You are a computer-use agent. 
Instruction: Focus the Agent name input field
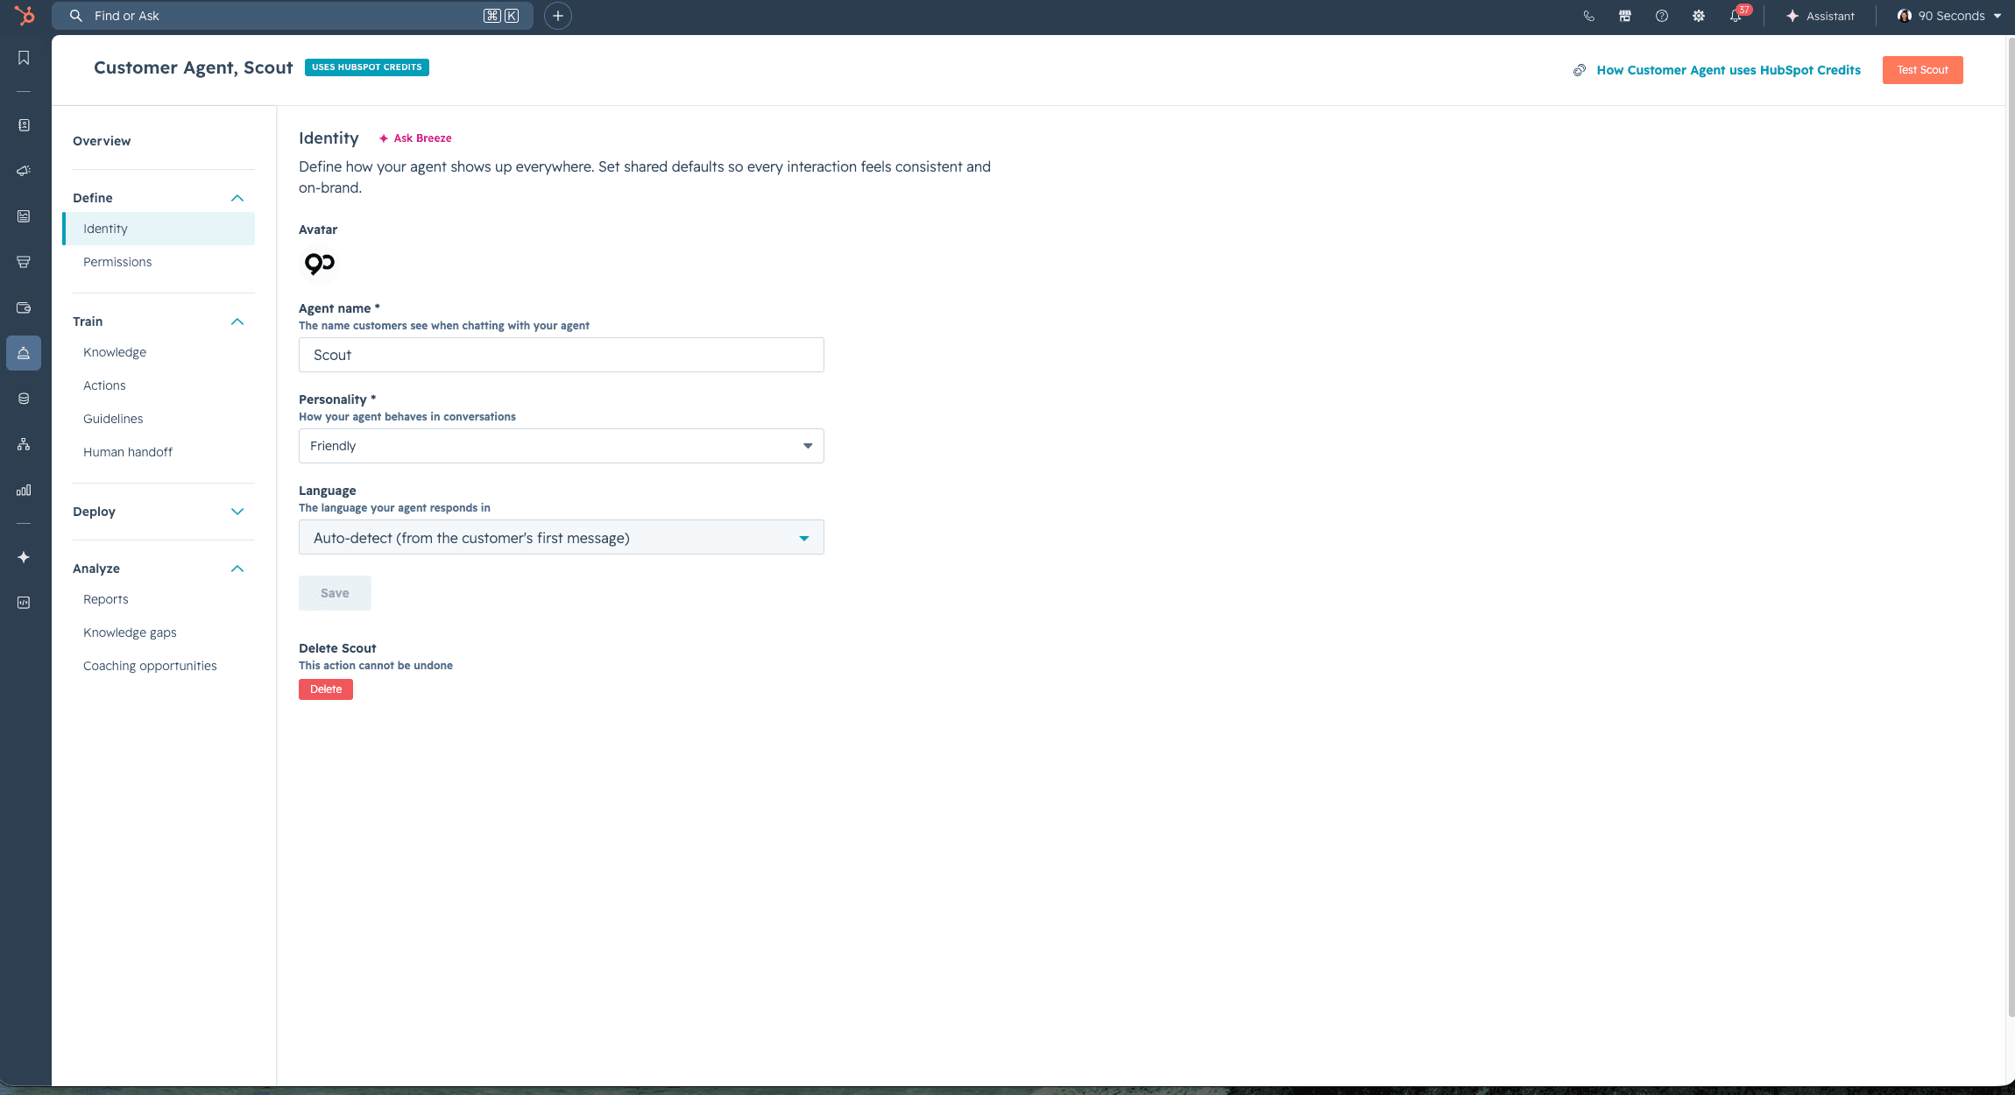(562, 355)
